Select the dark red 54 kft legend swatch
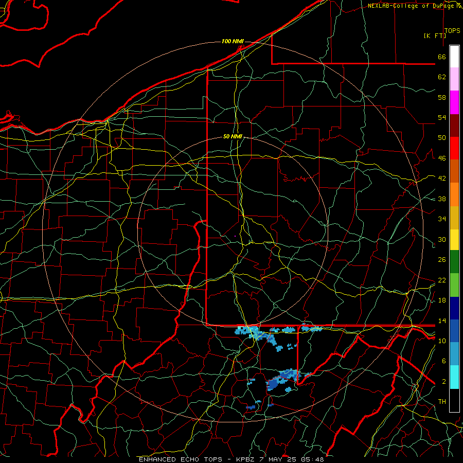The height and width of the screenshot is (463, 463). [454, 126]
